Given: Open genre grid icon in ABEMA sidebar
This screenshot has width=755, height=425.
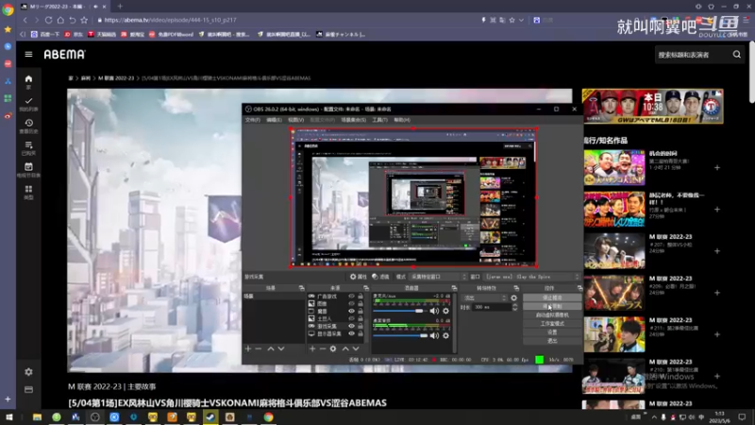Looking at the screenshot, I should click(x=28, y=190).
